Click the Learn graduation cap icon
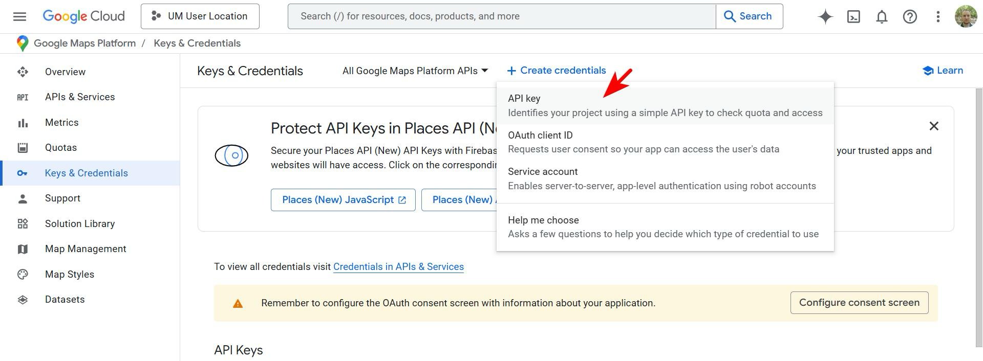 (x=928, y=71)
